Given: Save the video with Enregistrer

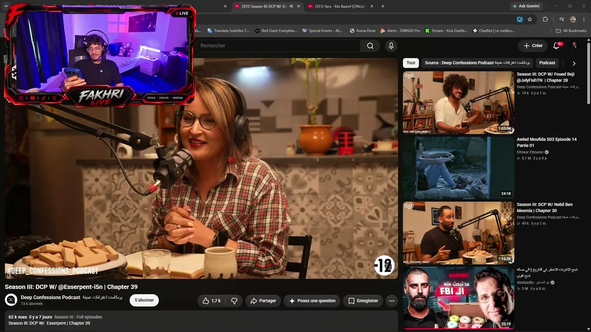Looking at the screenshot, I should click(363, 301).
